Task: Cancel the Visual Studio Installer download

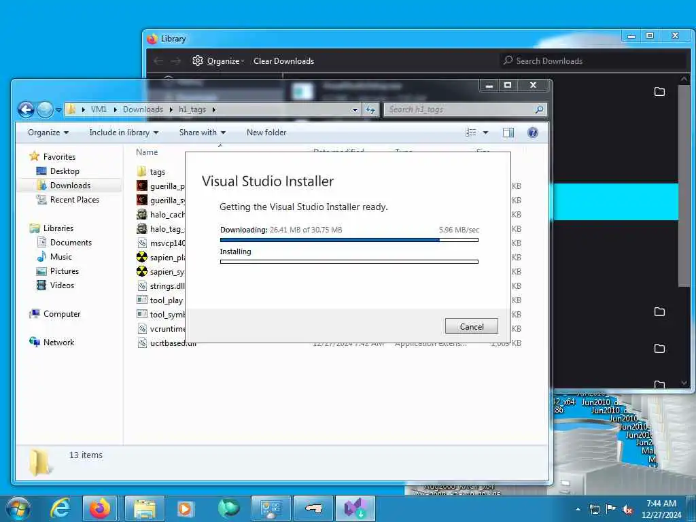Action: [x=471, y=326]
